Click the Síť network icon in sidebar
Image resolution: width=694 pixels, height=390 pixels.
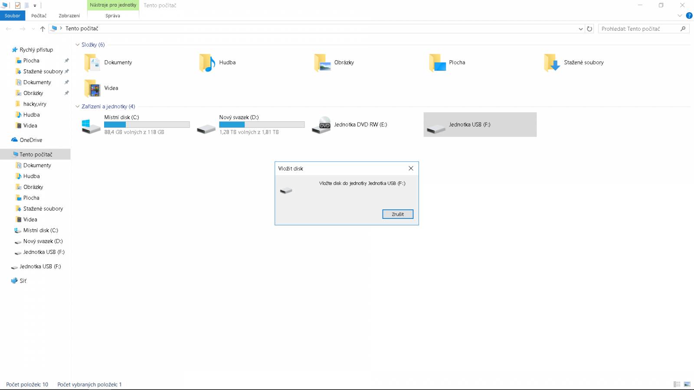click(15, 281)
